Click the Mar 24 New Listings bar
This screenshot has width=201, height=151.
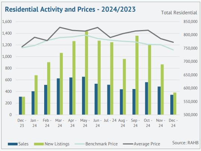(x=61, y=84)
